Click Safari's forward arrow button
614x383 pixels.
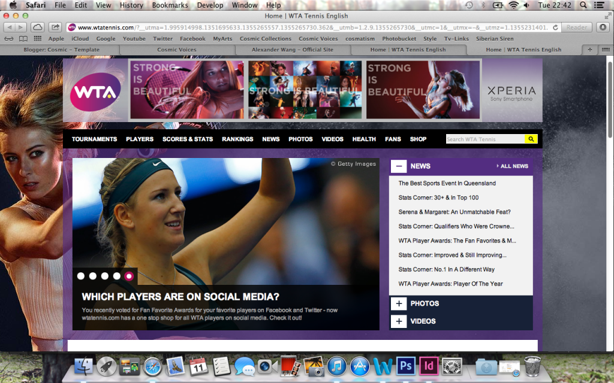tap(21, 28)
